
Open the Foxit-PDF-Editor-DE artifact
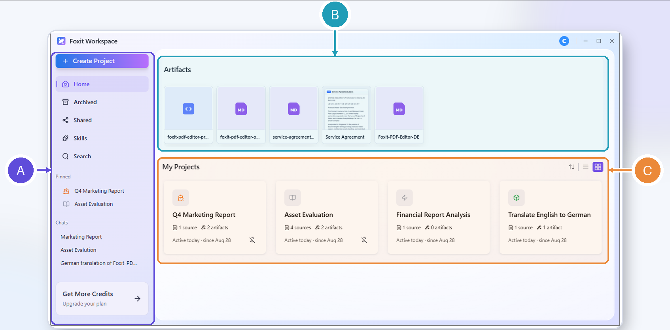[x=399, y=114]
